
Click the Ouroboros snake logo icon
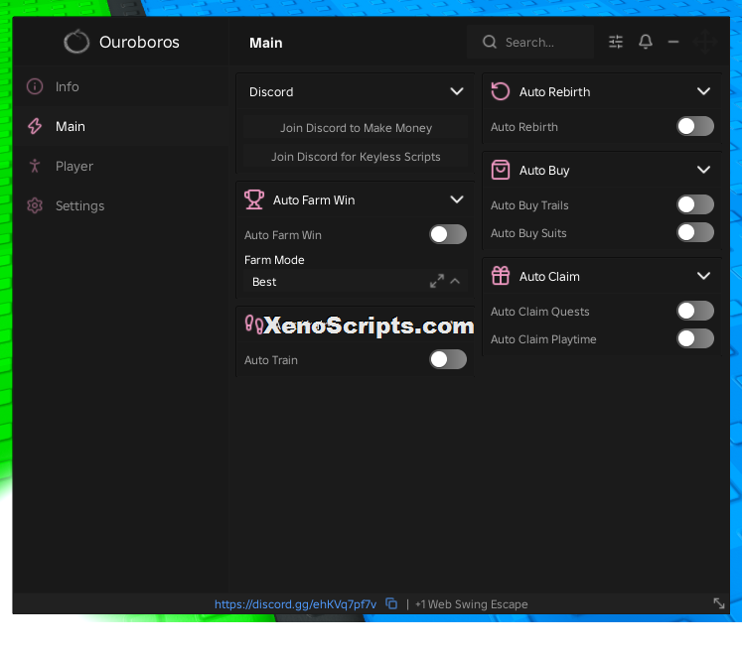click(76, 42)
